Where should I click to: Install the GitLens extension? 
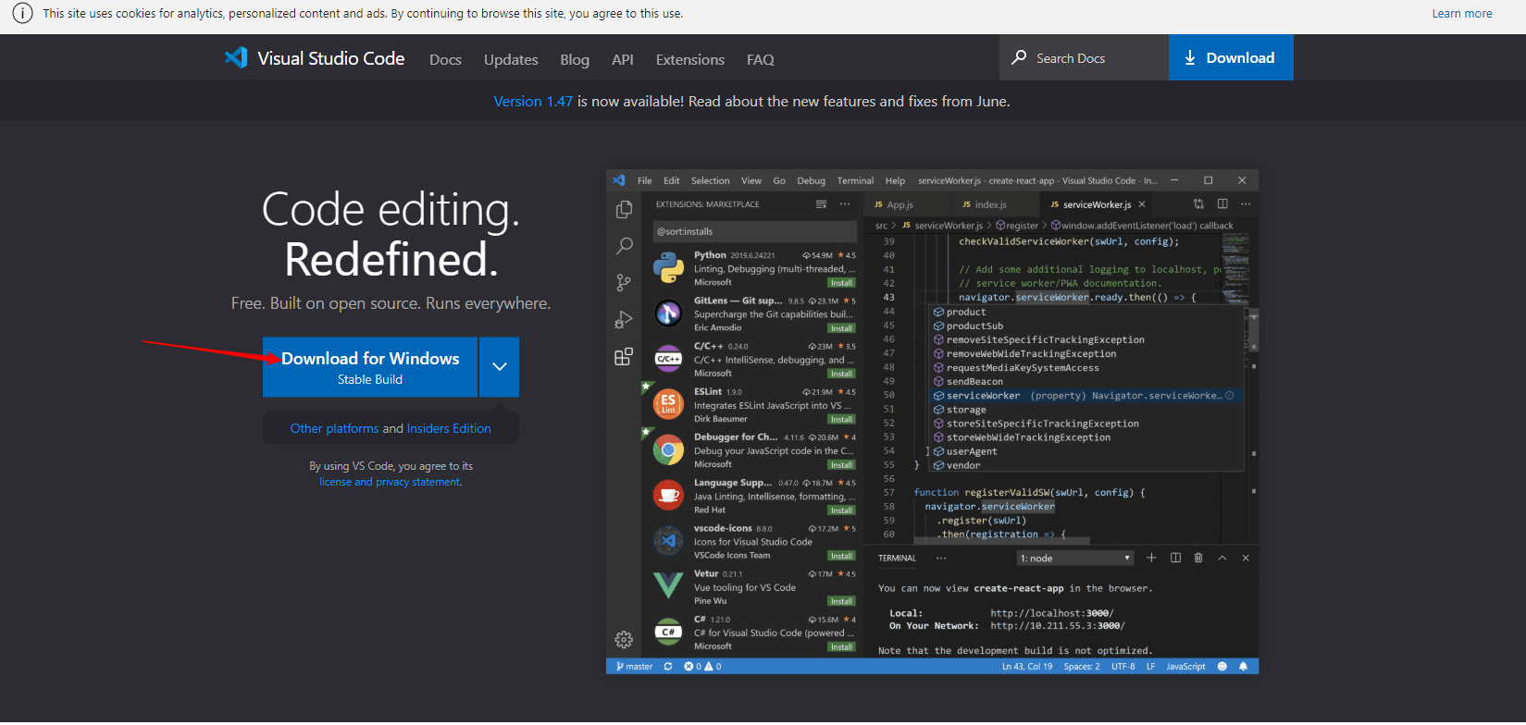841,328
